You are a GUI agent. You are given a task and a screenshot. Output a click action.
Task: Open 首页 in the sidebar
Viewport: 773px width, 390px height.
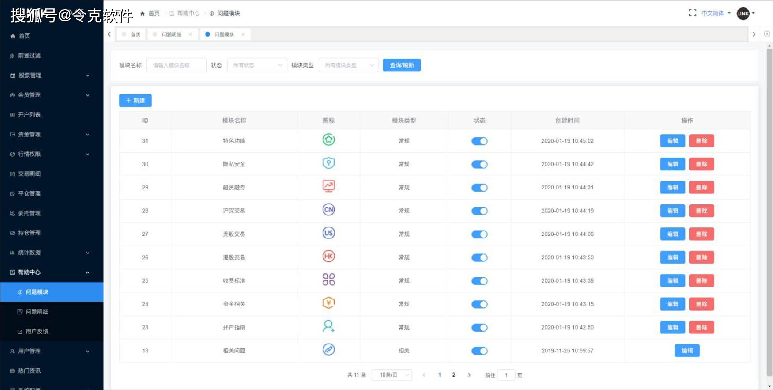(x=52, y=36)
